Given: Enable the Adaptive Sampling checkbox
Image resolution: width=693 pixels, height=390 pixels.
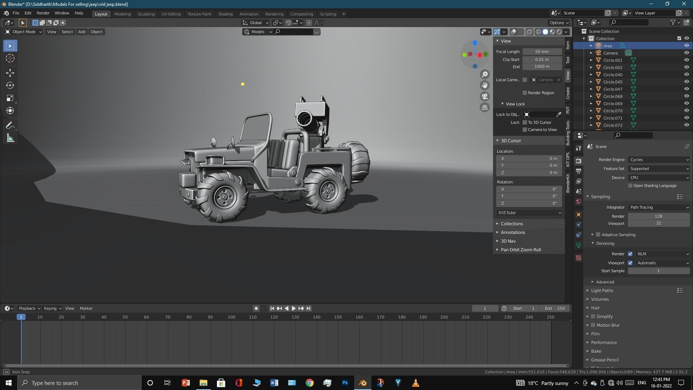Looking at the screenshot, I should pyautogui.click(x=598, y=235).
